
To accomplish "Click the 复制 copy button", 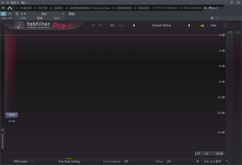I will point(40,18).
